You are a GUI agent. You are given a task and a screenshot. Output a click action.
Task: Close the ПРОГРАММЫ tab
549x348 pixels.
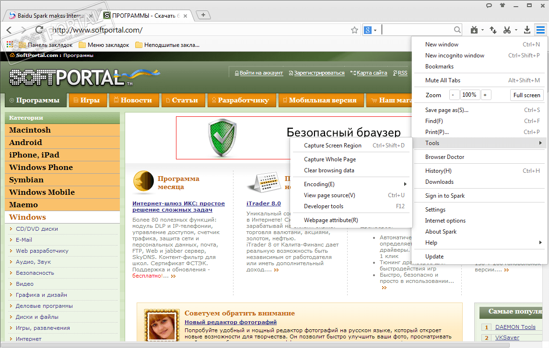point(185,16)
